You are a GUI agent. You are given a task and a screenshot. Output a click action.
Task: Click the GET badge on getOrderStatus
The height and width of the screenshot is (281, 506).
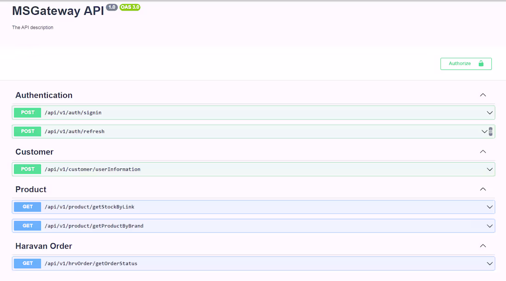coord(27,263)
